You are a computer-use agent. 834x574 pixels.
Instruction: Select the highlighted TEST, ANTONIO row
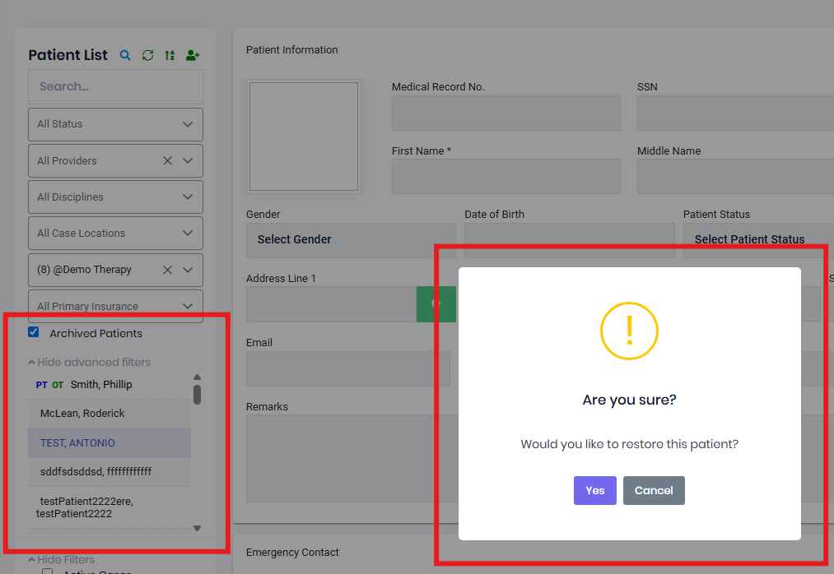[109, 442]
